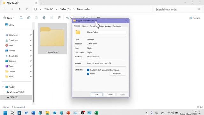Show hidden tray icons chevron
204x115 pixels.
147,113
